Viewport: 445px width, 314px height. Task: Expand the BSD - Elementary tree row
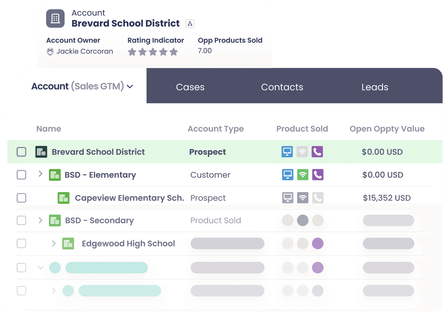tap(40, 174)
